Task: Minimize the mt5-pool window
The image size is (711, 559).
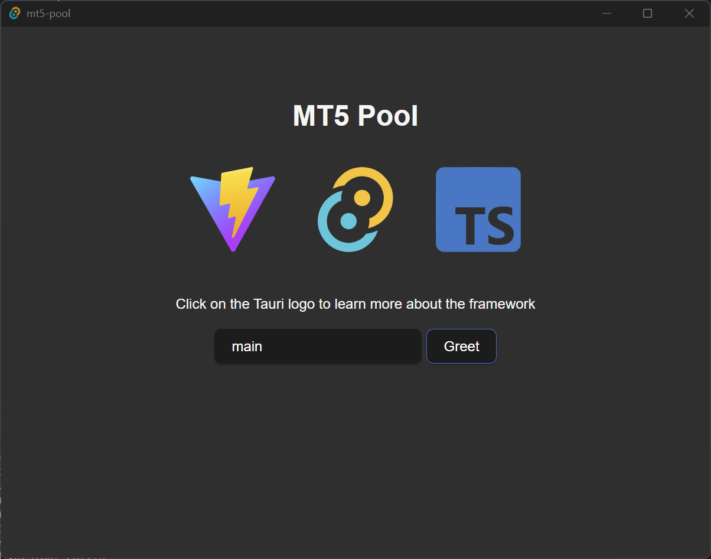Action: 606,13
